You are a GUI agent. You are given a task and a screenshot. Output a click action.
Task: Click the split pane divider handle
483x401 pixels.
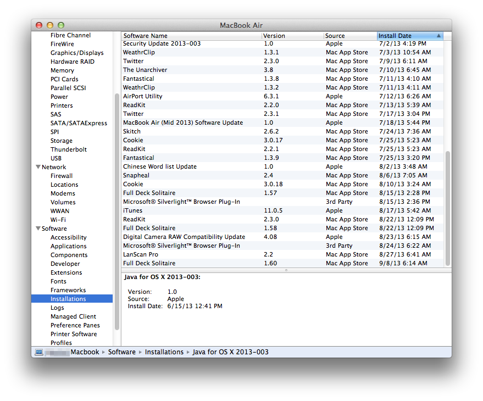(x=286, y=270)
